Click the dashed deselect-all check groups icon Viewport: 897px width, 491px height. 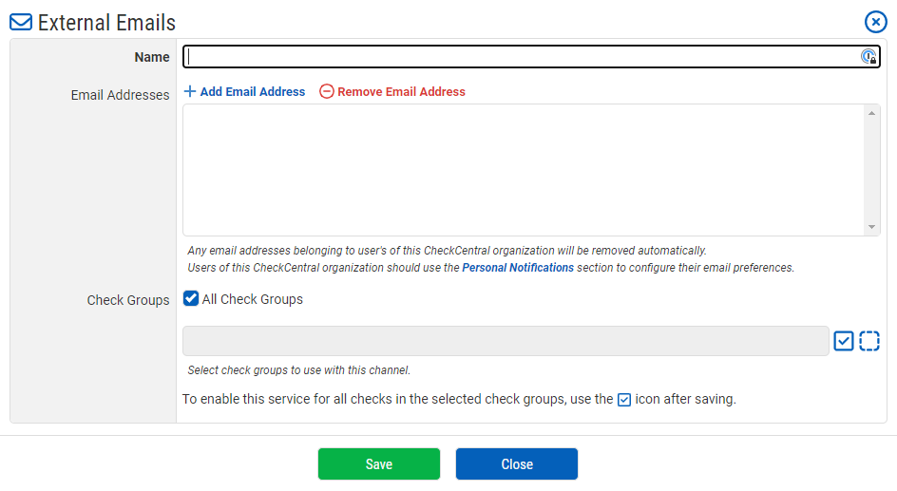(869, 341)
